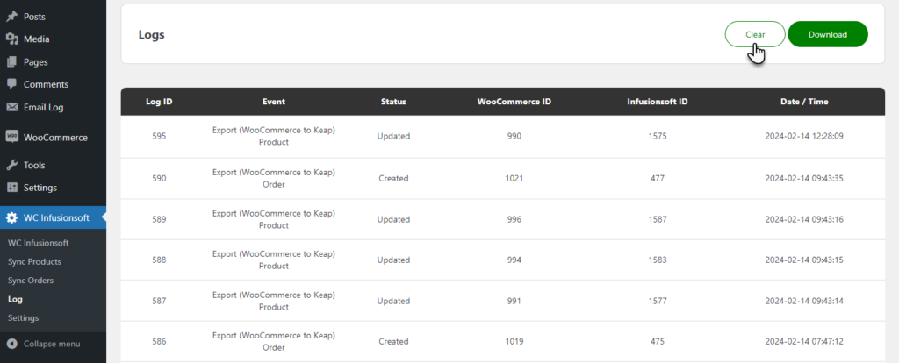Click the Settings sliders icon
The image size is (899, 363).
[x=11, y=188]
